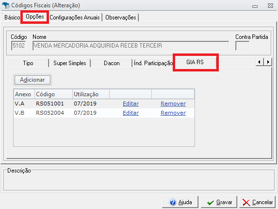Cancel editing with the Cancelar button

(x=258, y=202)
